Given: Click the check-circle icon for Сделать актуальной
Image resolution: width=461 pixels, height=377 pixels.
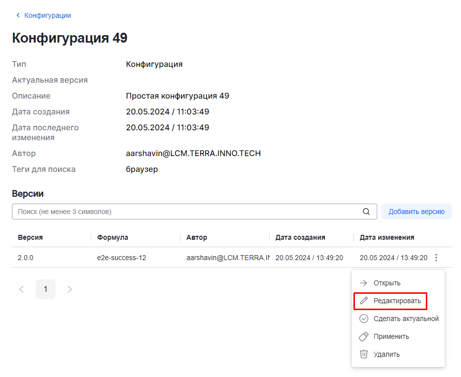Looking at the screenshot, I should 363,319.
